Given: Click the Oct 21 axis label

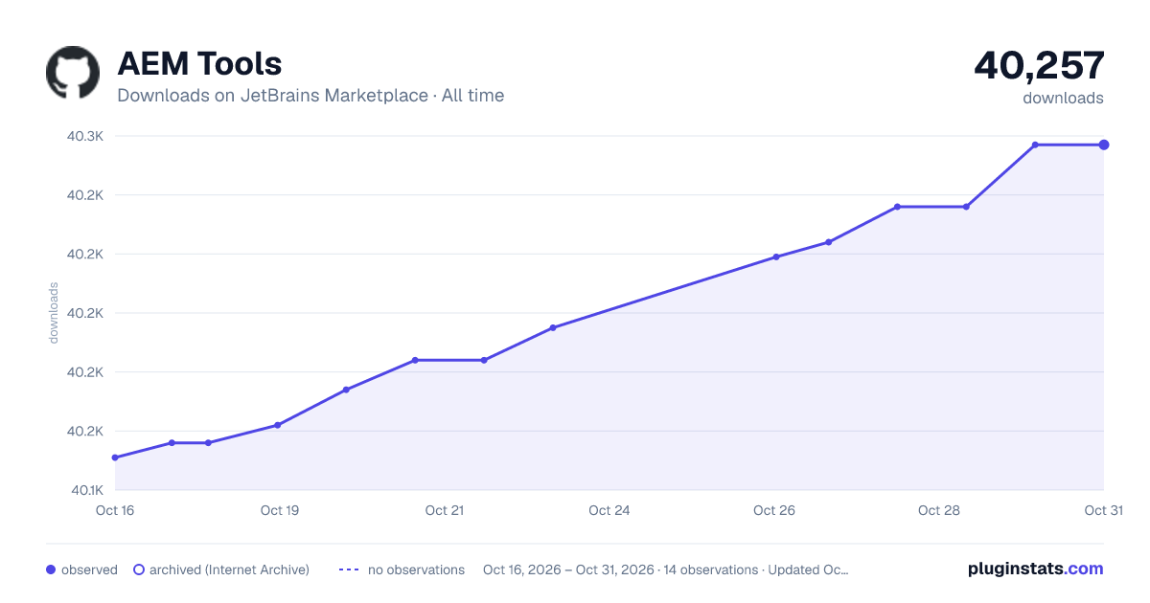Looking at the screenshot, I should pos(445,510).
